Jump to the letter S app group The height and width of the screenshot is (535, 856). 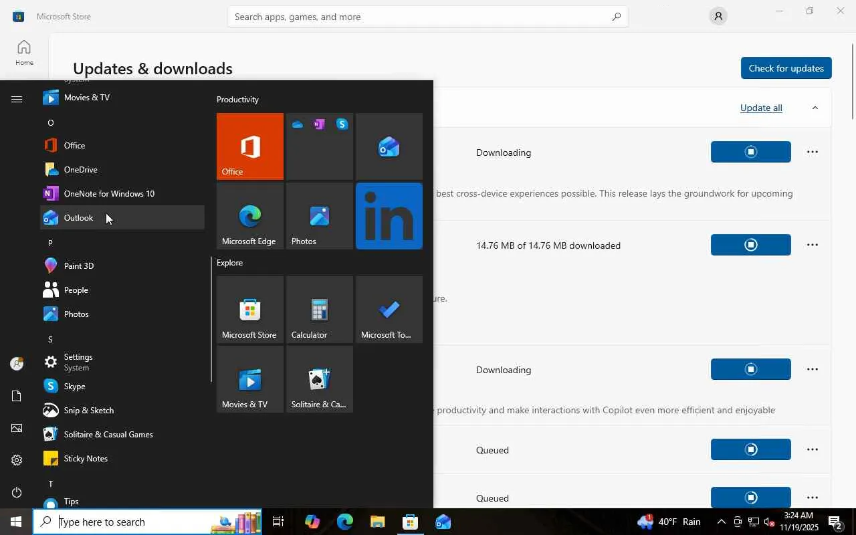50,339
